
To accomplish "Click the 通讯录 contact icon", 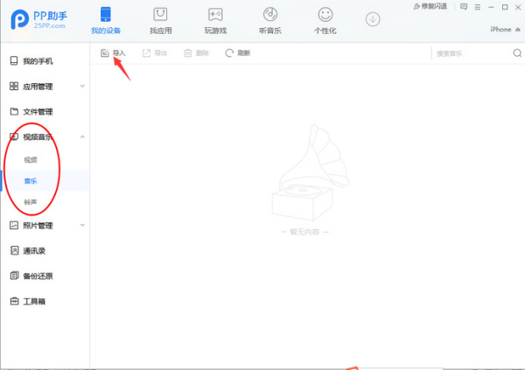I will (14, 250).
